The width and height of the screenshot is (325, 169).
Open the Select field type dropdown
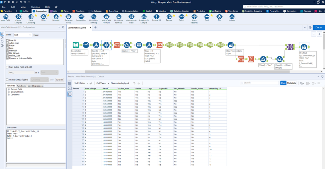point(22,35)
